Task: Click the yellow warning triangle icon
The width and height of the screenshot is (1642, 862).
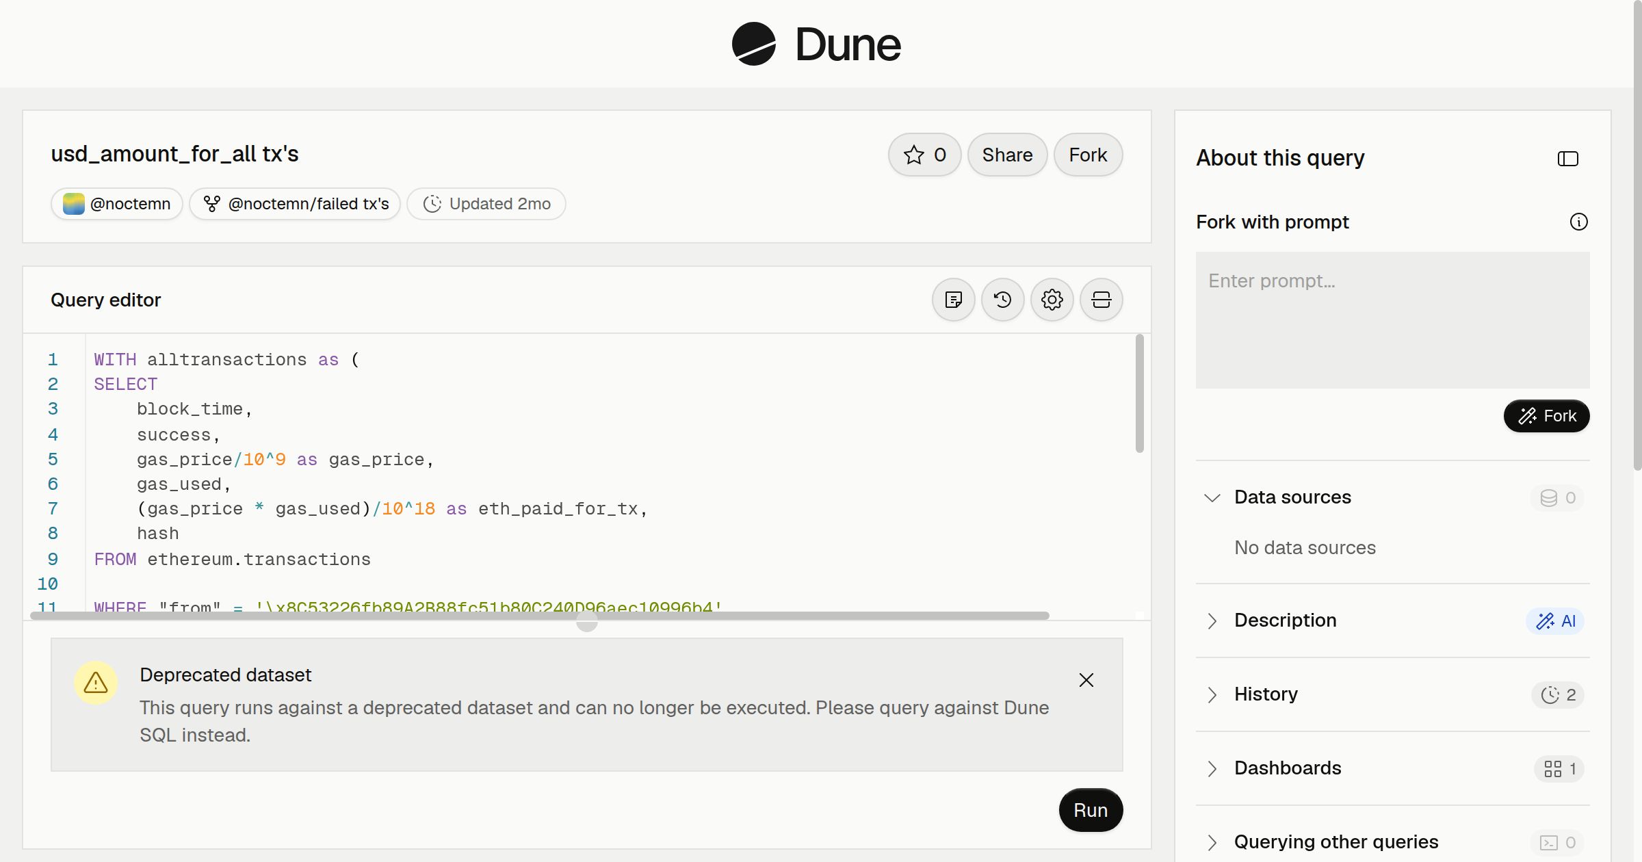Action: tap(96, 683)
